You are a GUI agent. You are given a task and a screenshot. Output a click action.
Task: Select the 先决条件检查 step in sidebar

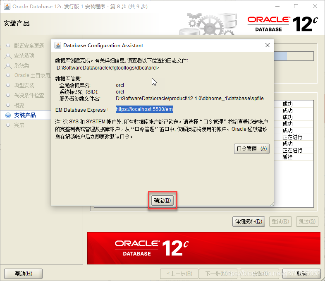29,95
